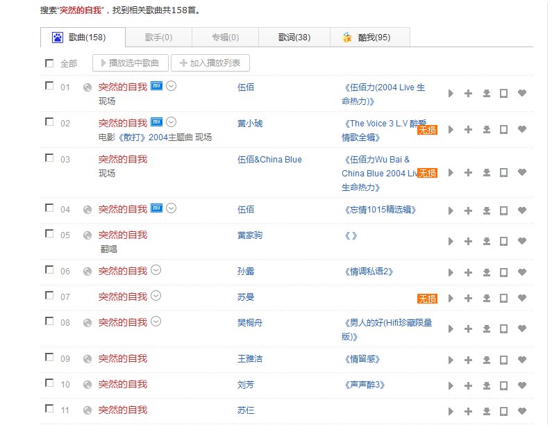Check the box for song 08
Screen dimensions: 552x425
(x=49, y=322)
